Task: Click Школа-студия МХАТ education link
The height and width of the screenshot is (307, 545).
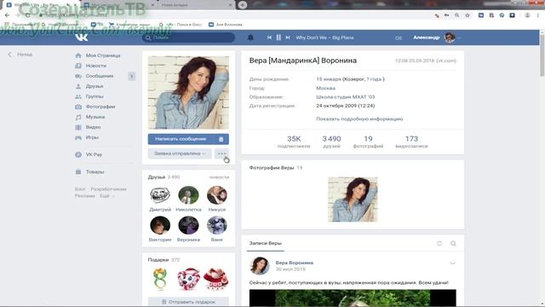Action: pyautogui.click(x=346, y=96)
